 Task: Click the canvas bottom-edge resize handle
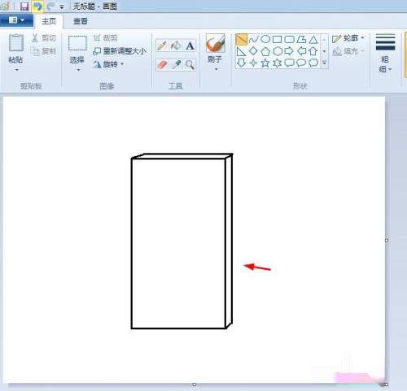point(194,384)
